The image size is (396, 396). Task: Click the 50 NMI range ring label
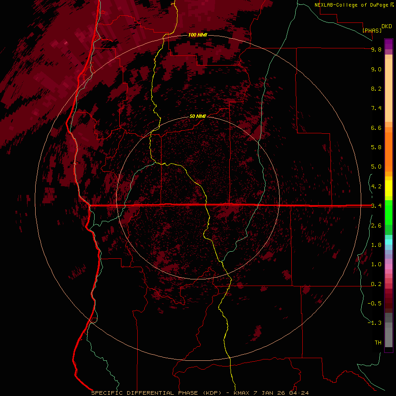tap(198, 116)
